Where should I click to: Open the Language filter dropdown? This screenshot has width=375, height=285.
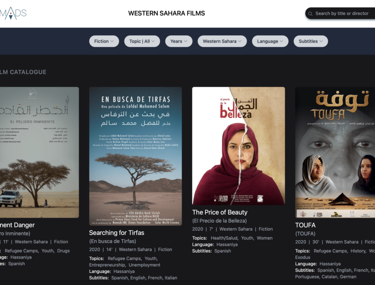[270, 41]
